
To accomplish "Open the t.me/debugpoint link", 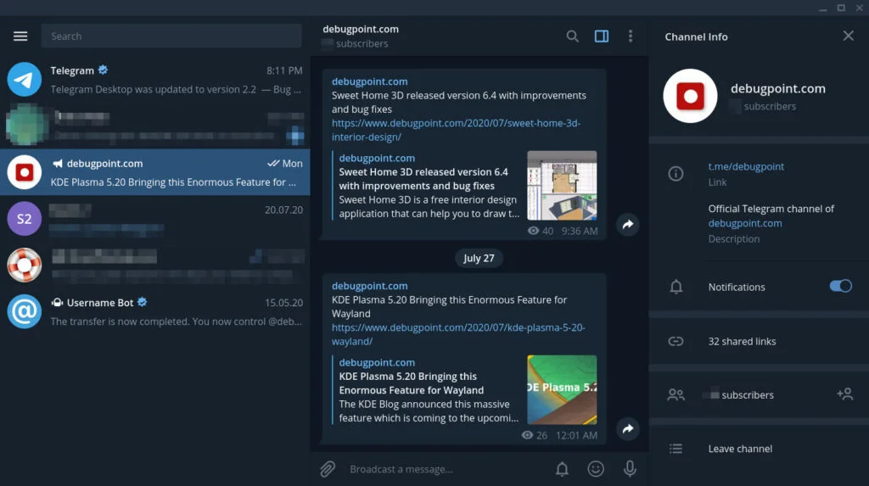I will pyautogui.click(x=746, y=167).
